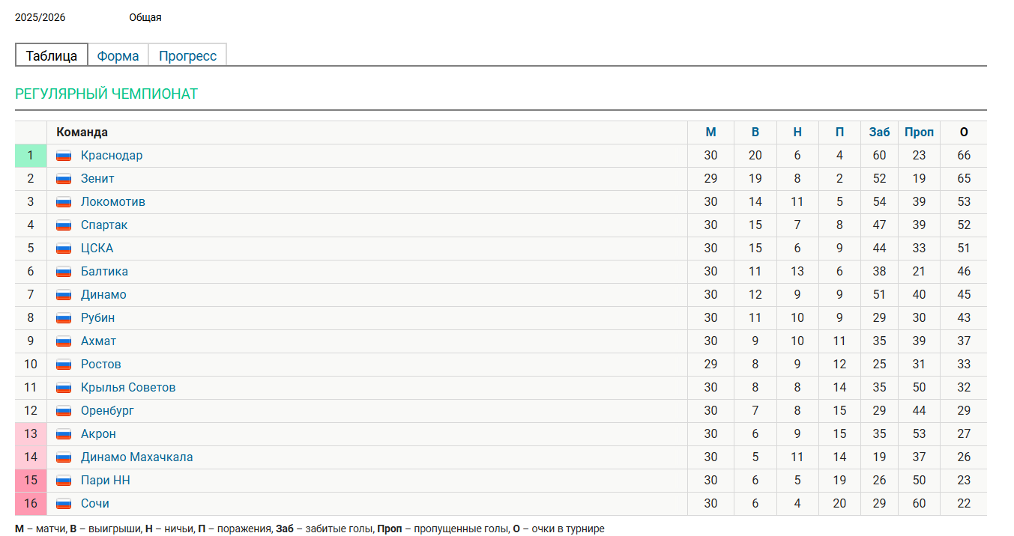Click the flag icon beside Динамо Махачкала
The height and width of the screenshot is (536, 1014).
pos(64,457)
